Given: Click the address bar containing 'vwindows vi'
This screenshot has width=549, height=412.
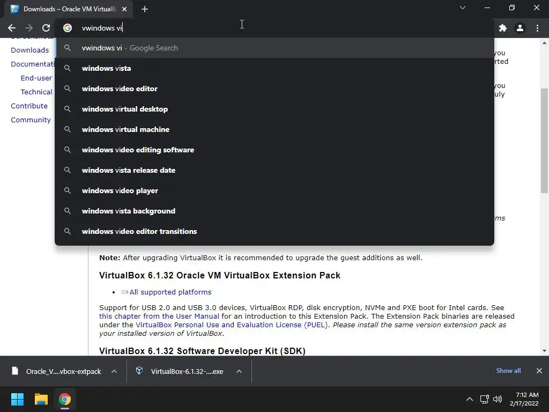Looking at the screenshot, I should [x=274, y=28].
